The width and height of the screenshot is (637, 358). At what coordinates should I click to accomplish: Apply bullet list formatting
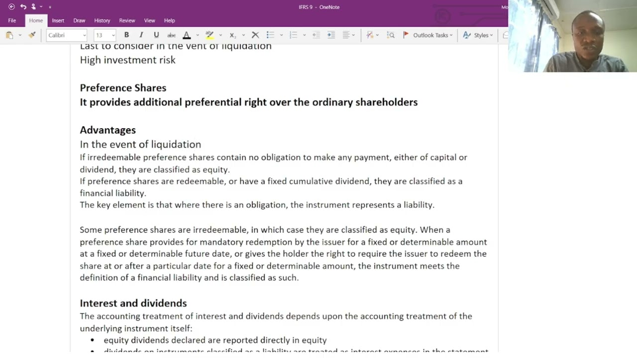[x=270, y=35]
